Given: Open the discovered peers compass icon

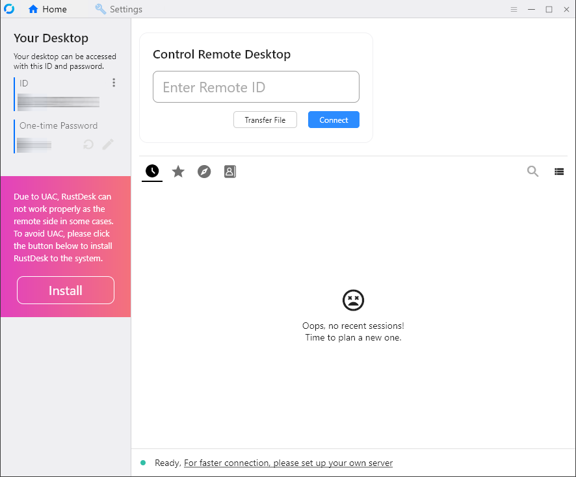Looking at the screenshot, I should pos(203,171).
